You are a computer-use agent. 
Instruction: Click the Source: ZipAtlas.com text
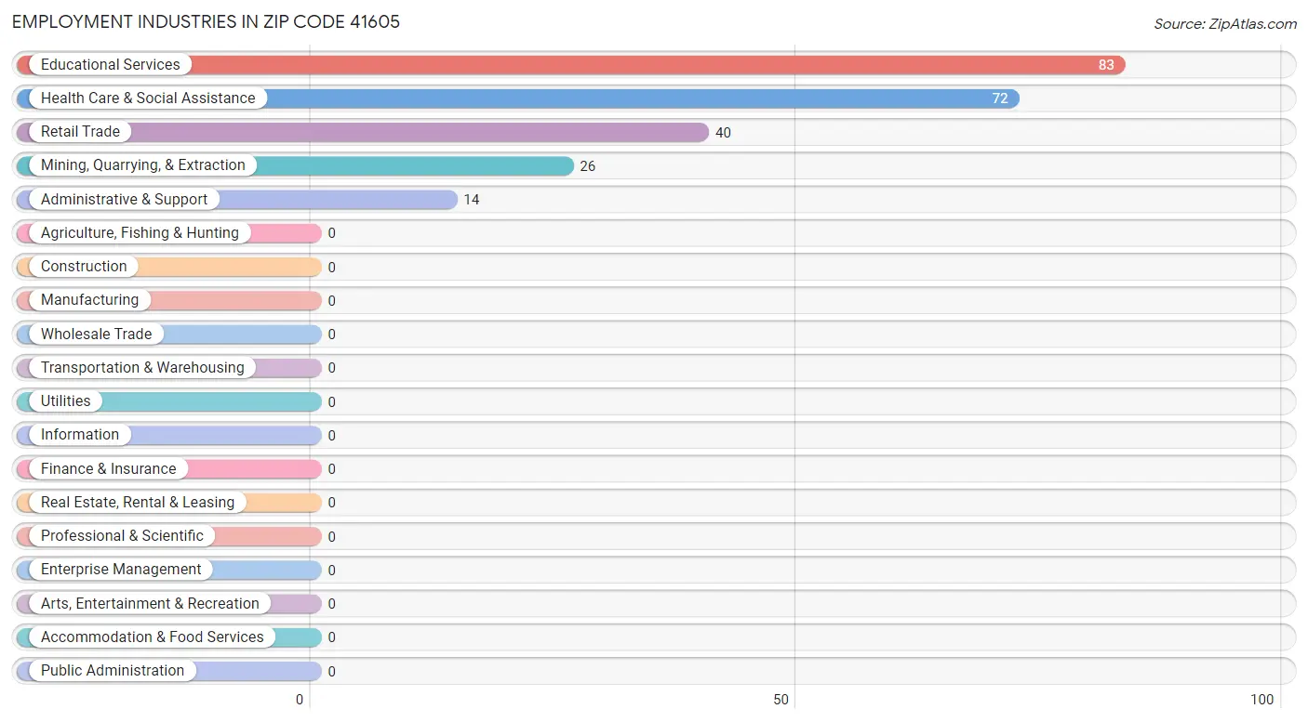coord(1225,24)
